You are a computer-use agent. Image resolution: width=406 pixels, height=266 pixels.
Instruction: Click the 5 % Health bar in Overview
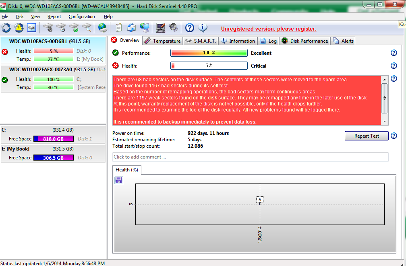coord(209,66)
